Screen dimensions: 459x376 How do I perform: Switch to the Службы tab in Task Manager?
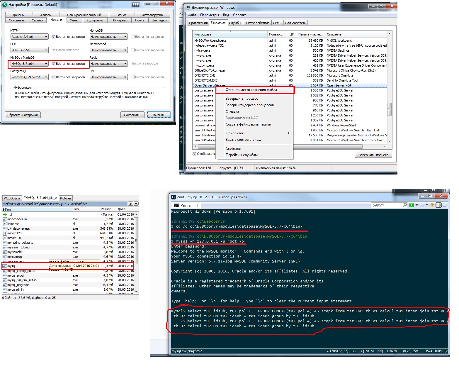[x=235, y=23]
